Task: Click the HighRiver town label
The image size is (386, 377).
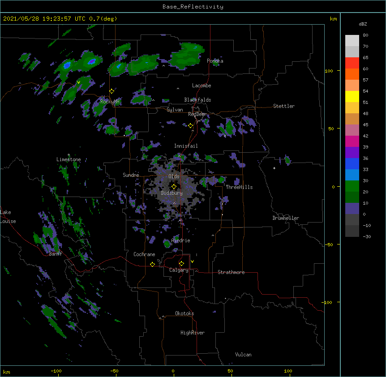Action: (x=193, y=333)
